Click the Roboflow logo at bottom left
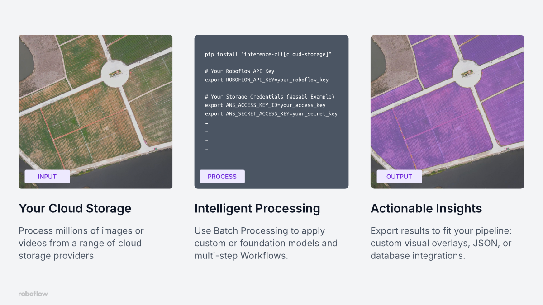543x305 pixels. point(33,293)
